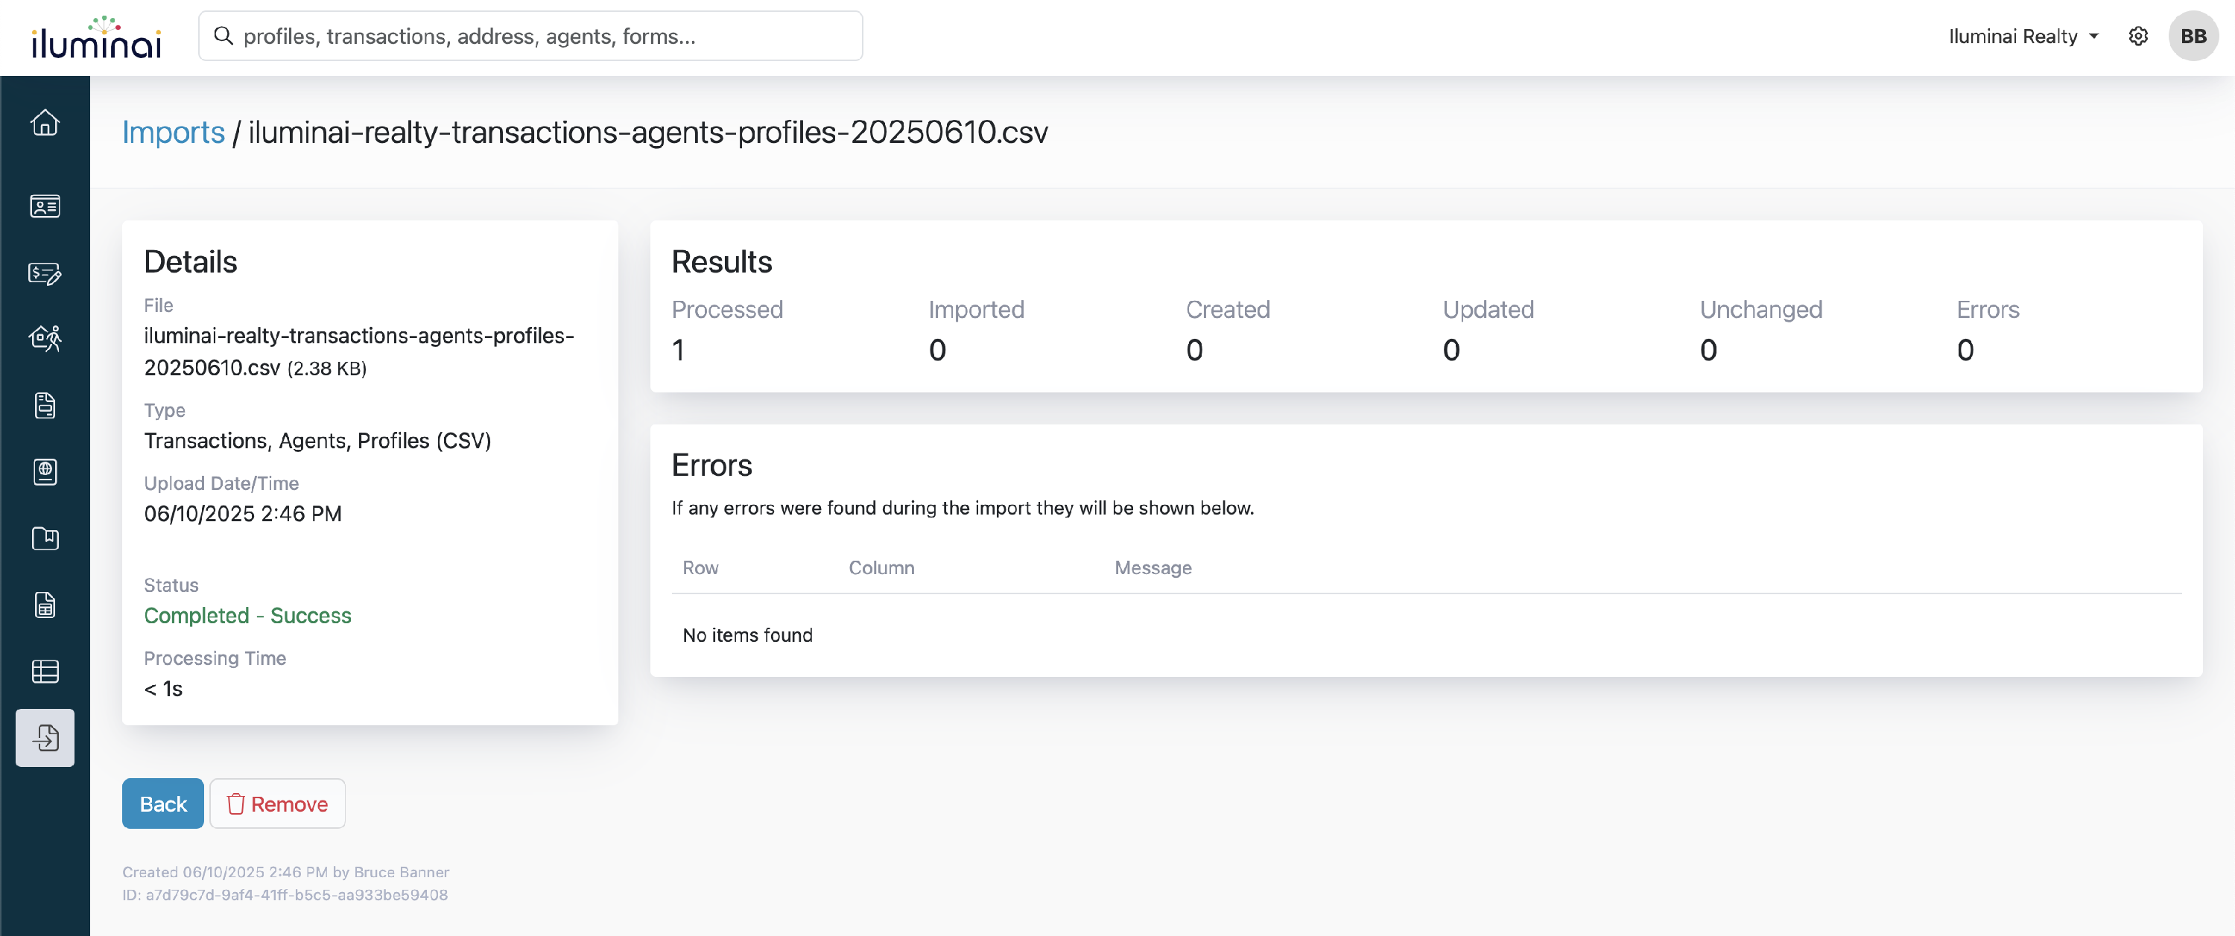The height and width of the screenshot is (936, 2235).
Task: Go to Imports breadcrumb link
Action: click(174, 132)
